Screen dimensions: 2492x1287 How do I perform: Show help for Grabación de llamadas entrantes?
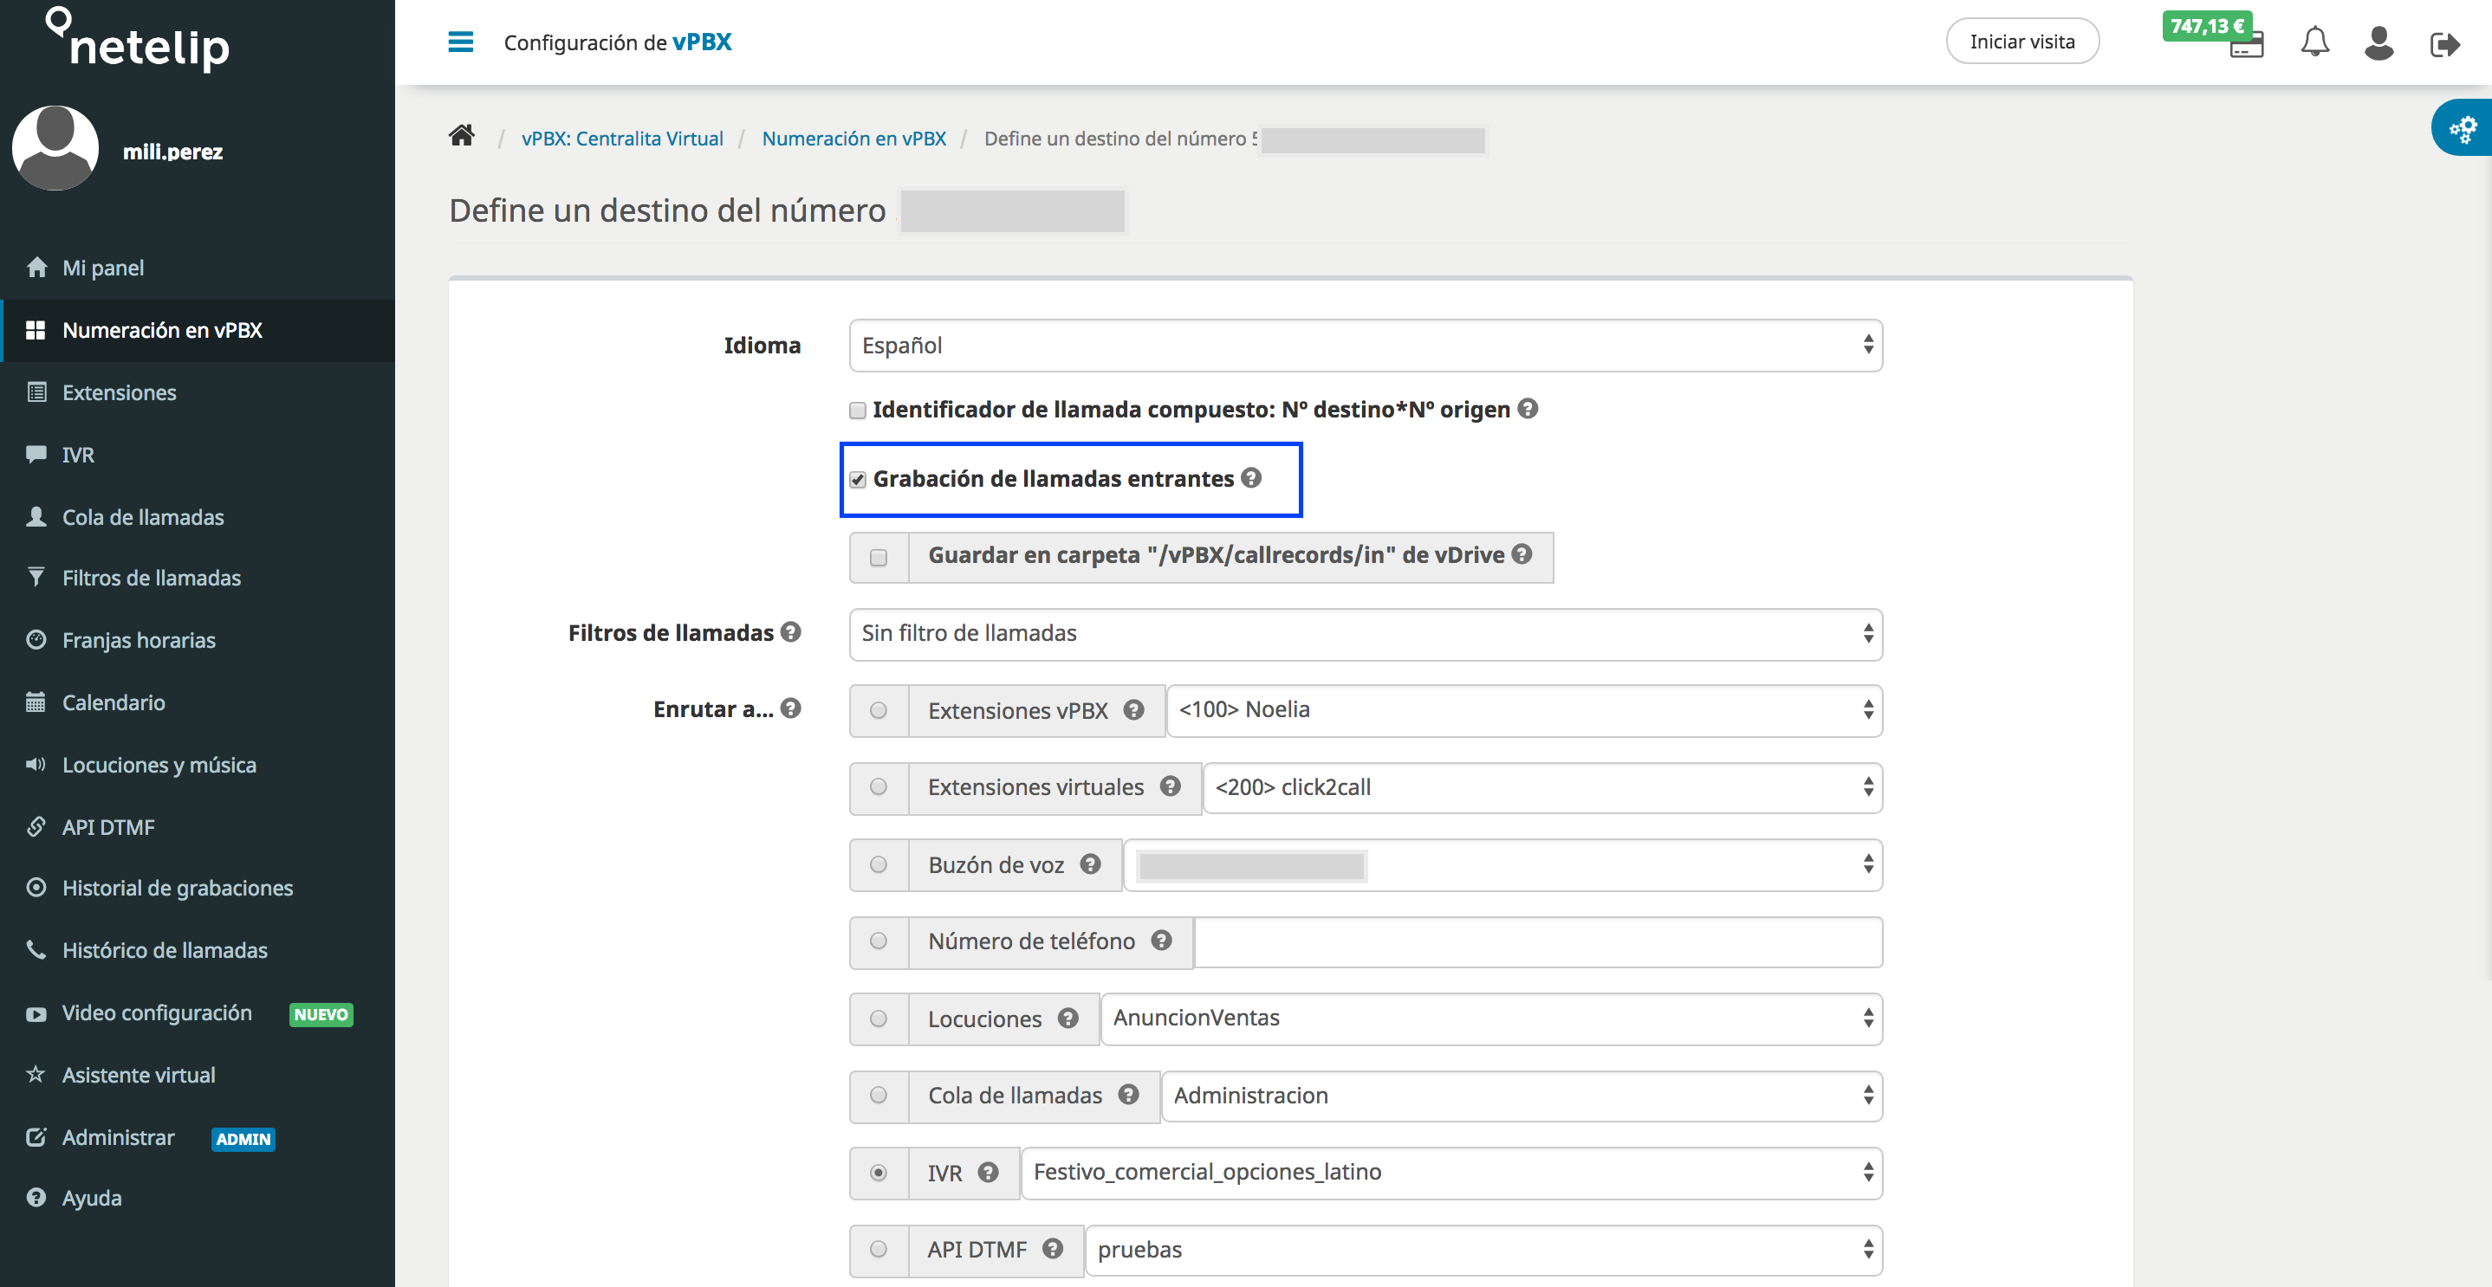pyautogui.click(x=1251, y=478)
